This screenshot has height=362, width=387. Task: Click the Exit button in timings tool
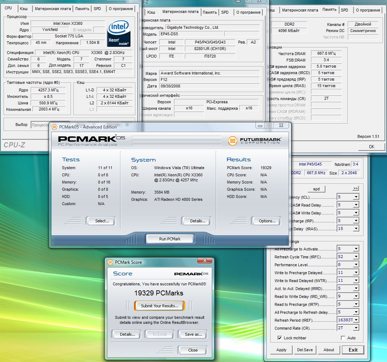point(353,350)
